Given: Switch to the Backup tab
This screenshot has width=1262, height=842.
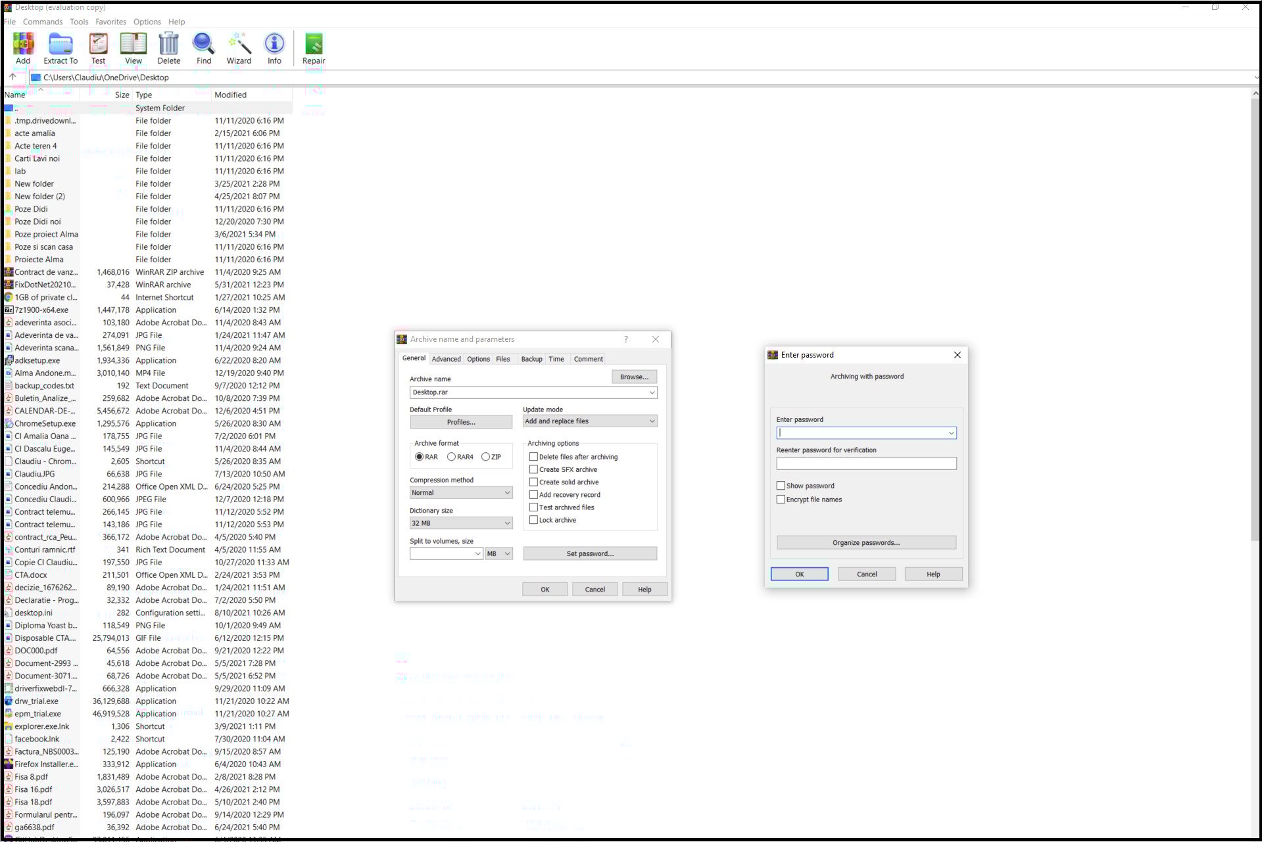Looking at the screenshot, I should (x=531, y=359).
